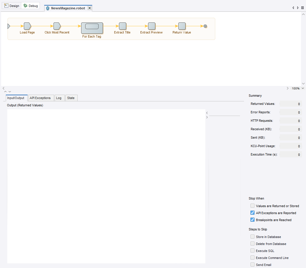Open the editor tab list button
Image resolution: width=306 pixels, height=268 pixels.
click(303, 8)
